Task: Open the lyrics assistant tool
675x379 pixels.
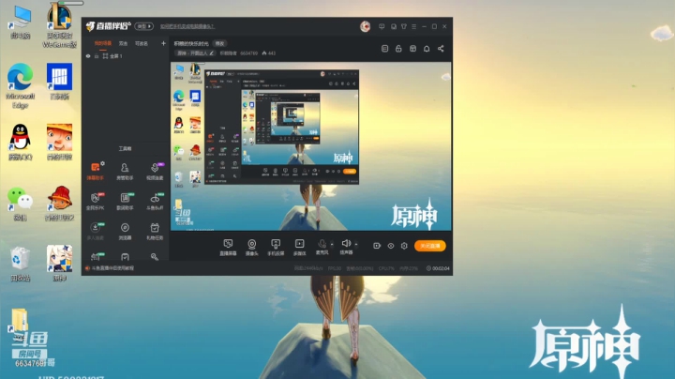Action: pyautogui.click(x=125, y=201)
